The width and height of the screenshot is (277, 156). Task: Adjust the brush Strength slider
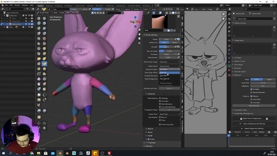point(167,47)
